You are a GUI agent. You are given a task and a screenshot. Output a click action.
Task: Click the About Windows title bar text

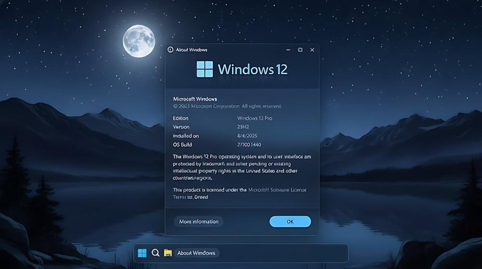pos(191,50)
